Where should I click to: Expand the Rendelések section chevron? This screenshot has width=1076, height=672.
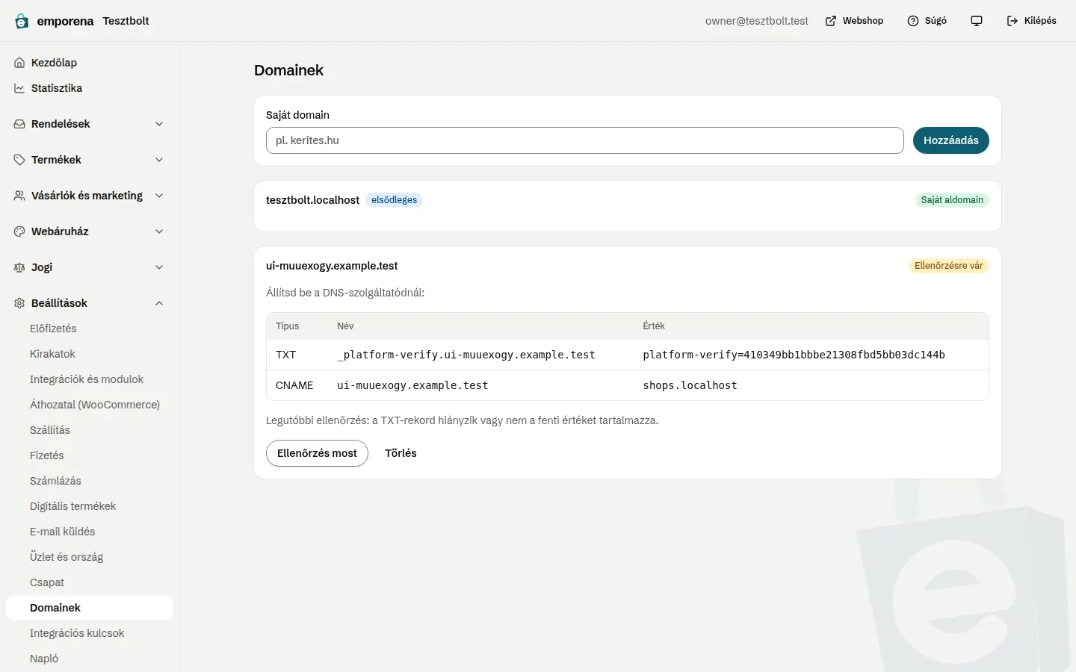click(159, 124)
